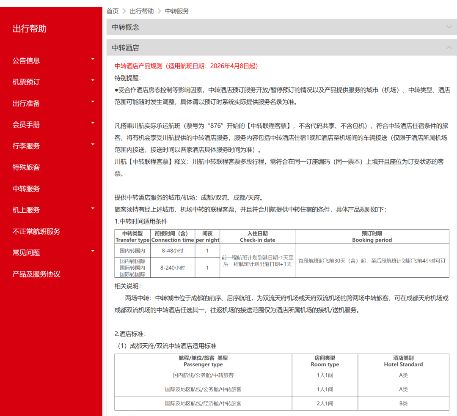Click the 国际及地区航线/经济舱/中转旅客 cell
This screenshot has width=457, height=416.
click(x=203, y=403)
